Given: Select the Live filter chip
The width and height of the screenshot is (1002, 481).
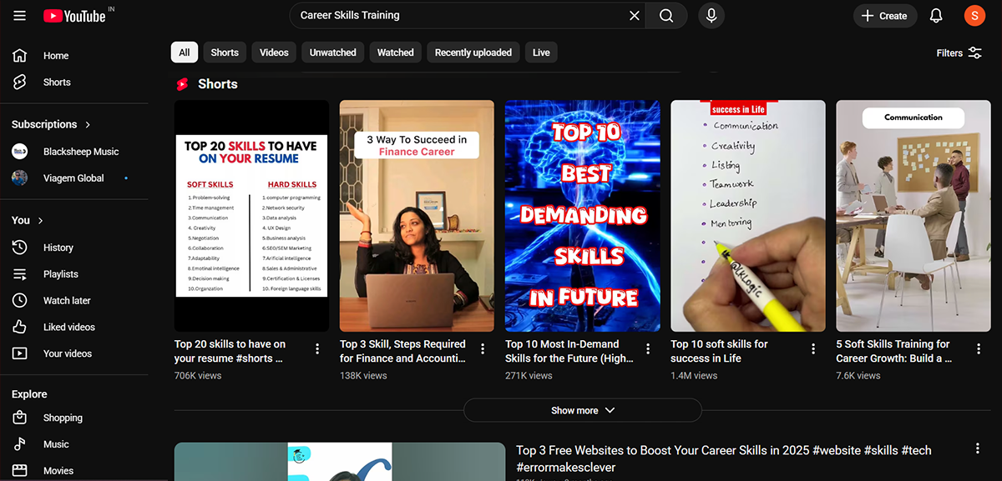Looking at the screenshot, I should click(x=542, y=53).
